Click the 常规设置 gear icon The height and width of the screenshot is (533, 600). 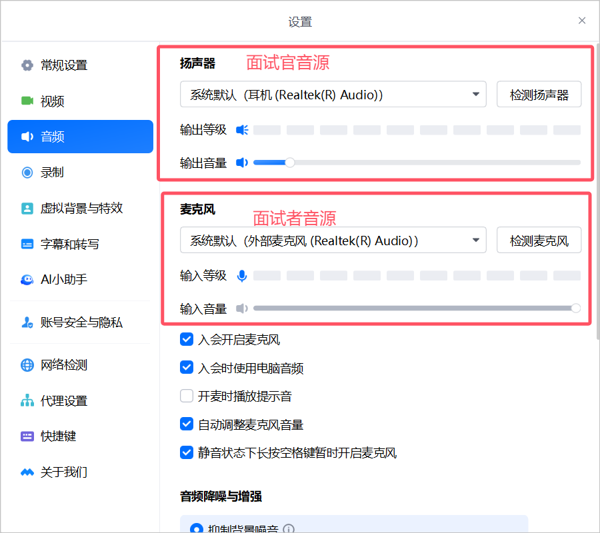[x=27, y=65]
